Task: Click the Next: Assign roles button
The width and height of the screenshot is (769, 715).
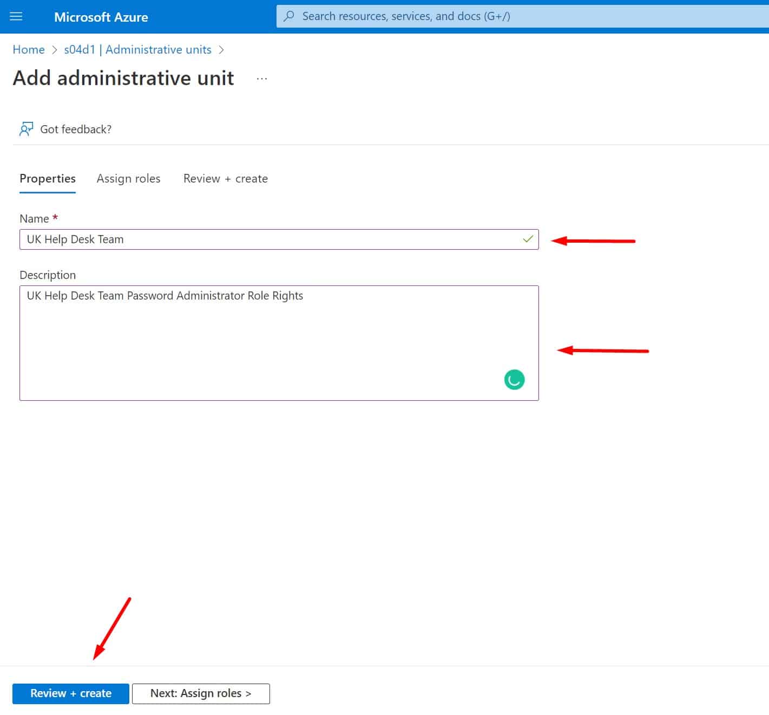Action: pyautogui.click(x=200, y=693)
